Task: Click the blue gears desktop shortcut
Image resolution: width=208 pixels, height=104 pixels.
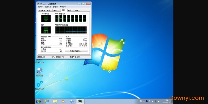Action: [40, 85]
